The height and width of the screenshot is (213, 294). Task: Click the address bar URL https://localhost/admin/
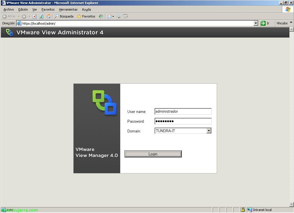point(39,24)
